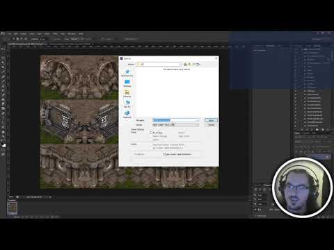Tick the As a Copy checkbox

pos(151,133)
